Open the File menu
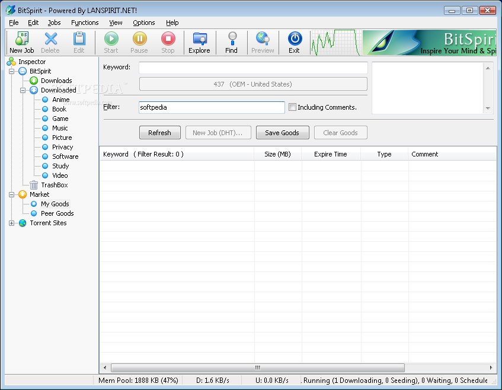The height and width of the screenshot is (390, 502). [14, 23]
